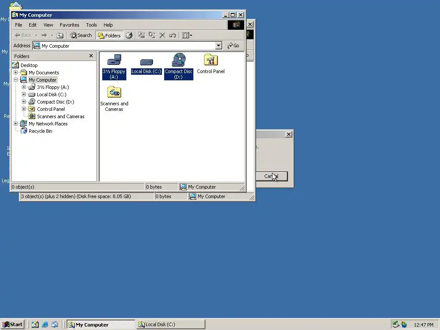Select 3½ Floppy (A:) in tree
The width and height of the screenshot is (440, 330).
(x=53, y=87)
